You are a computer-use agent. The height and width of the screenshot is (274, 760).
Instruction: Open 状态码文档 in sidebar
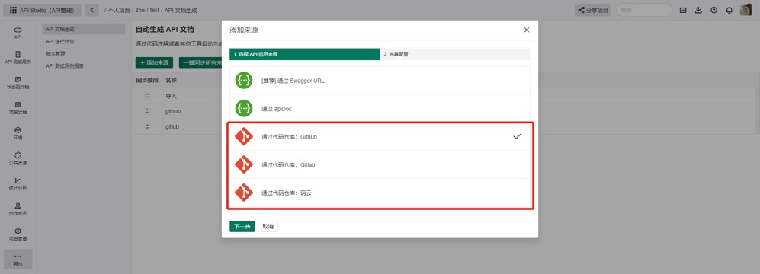point(18,82)
